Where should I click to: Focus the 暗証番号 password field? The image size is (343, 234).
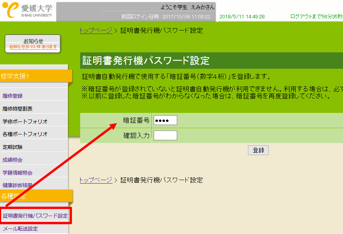(x=165, y=120)
